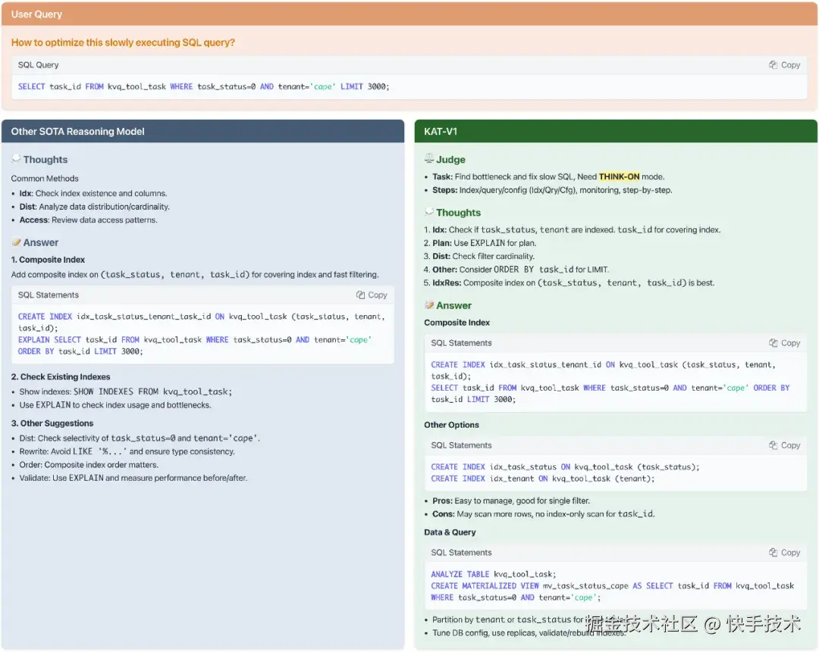The height and width of the screenshot is (652, 819).
Task: Click copy icon in User Query SQL block
Action: (773, 64)
